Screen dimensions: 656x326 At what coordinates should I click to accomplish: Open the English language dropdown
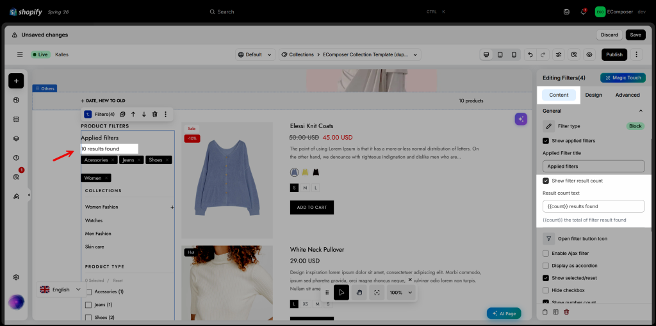coord(61,289)
